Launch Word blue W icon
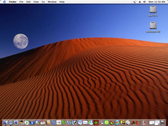Screen dimensions: 168x126 coord(69,122)
